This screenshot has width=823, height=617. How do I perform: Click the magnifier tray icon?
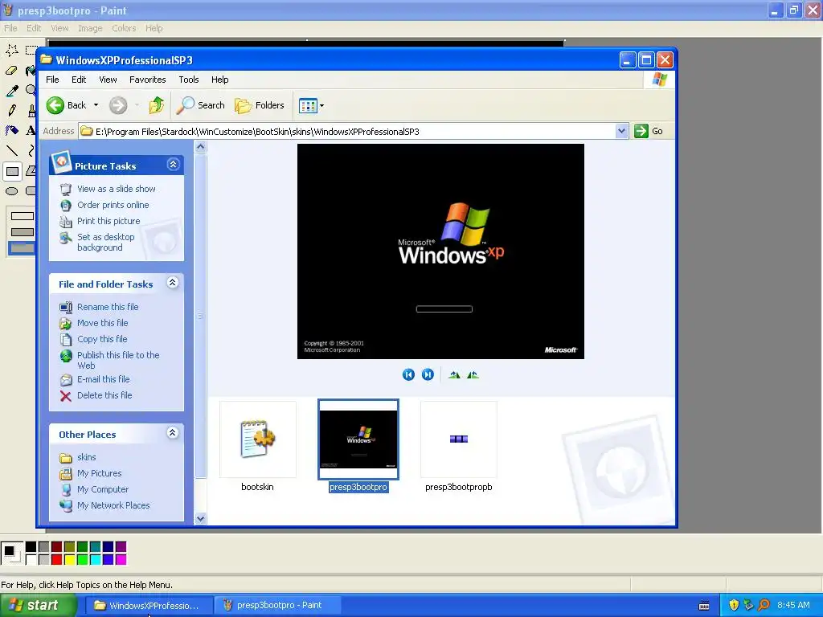764,605
